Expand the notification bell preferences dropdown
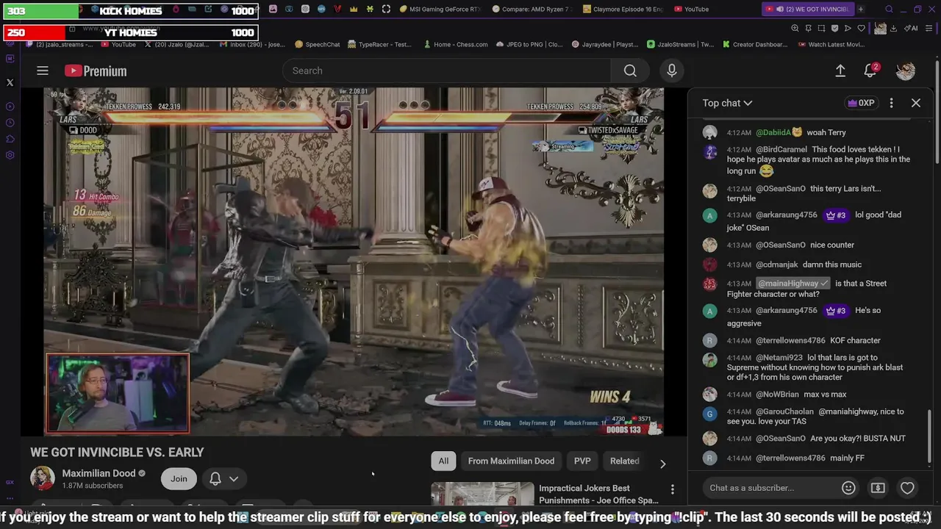The width and height of the screenshot is (941, 529). tap(234, 478)
